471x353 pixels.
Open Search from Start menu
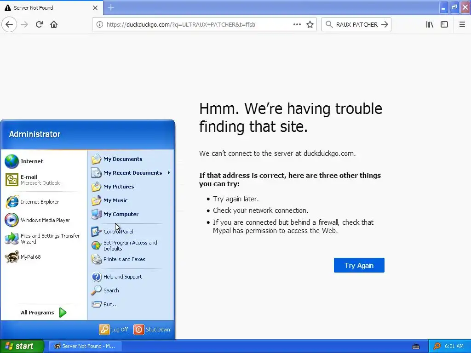pyautogui.click(x=131, y=290)
